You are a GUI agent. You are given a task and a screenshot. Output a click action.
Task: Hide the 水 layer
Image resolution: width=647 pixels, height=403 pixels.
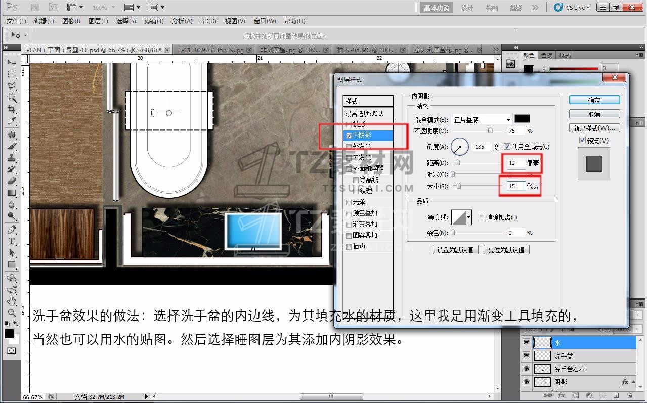[526, 343]
